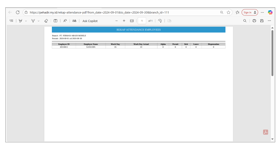This screenshot has width=276, height=144.
Task: Toggle Fit to width
Action: [132, 21]
